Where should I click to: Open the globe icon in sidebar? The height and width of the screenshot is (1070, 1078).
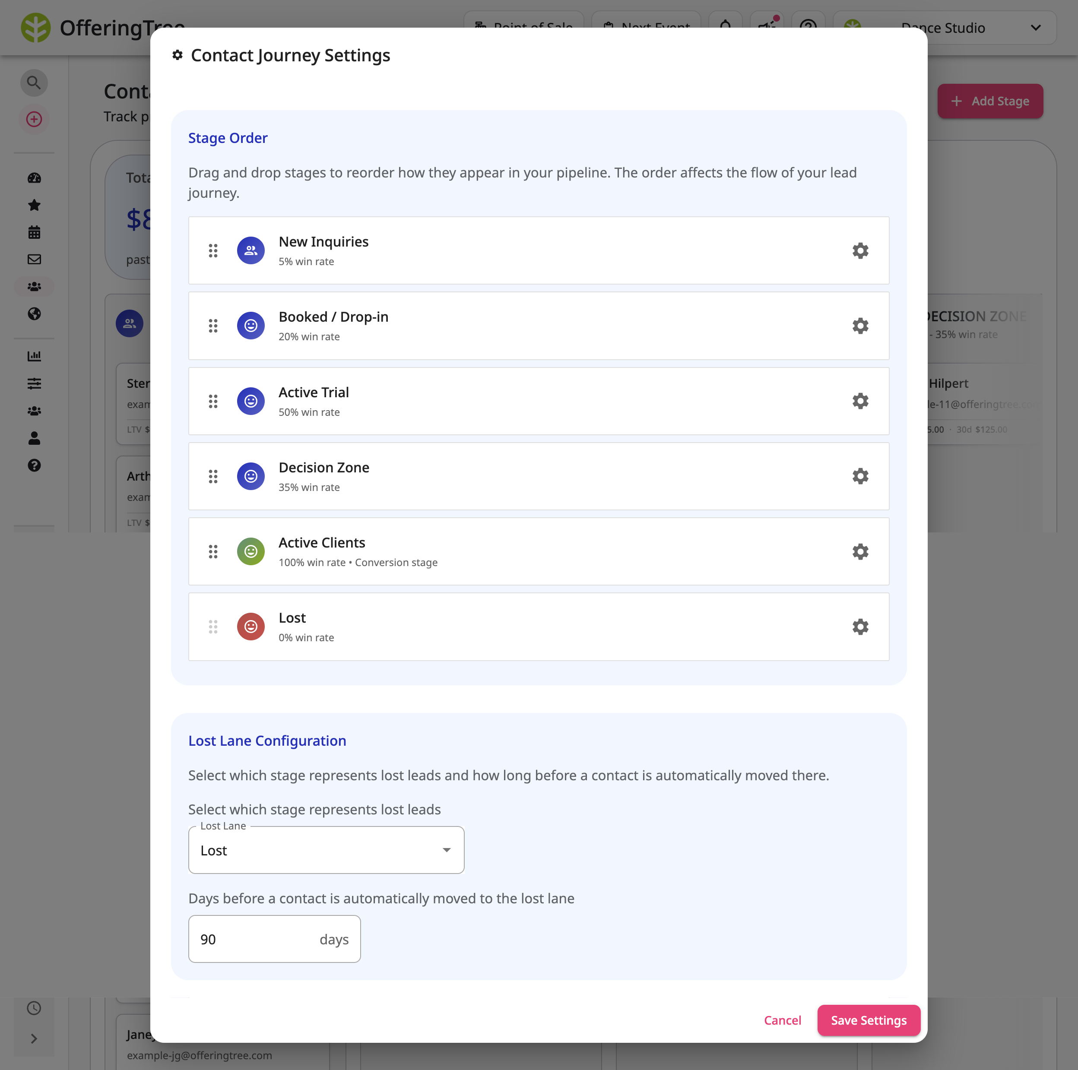(x=34, y=313)
